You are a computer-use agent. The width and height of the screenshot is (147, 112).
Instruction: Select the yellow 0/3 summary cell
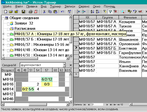pos(47,84)
